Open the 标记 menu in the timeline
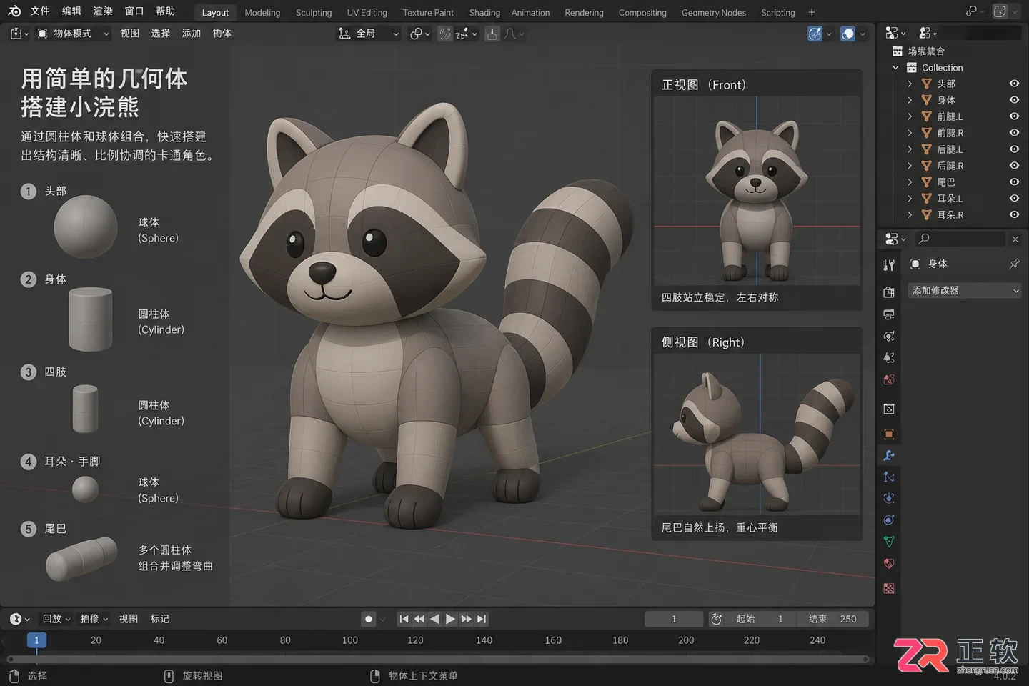 160,619
